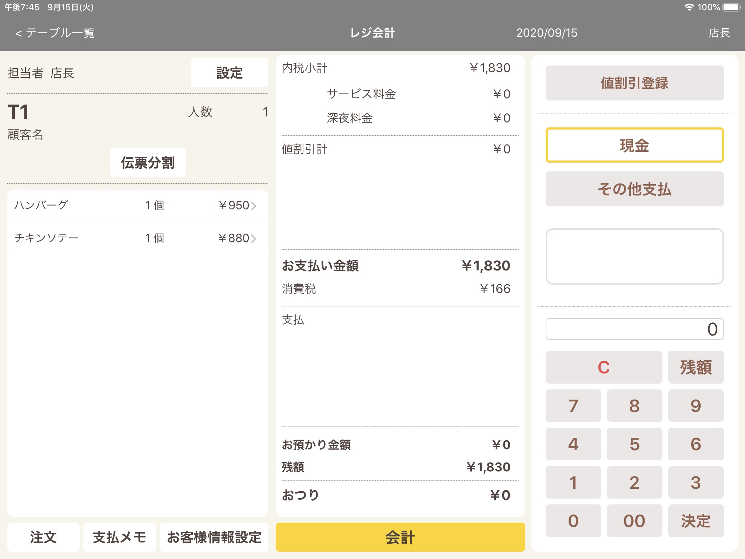Tap the 00 double-zero keypad key
745x559 pixels.
coord(634,521)
